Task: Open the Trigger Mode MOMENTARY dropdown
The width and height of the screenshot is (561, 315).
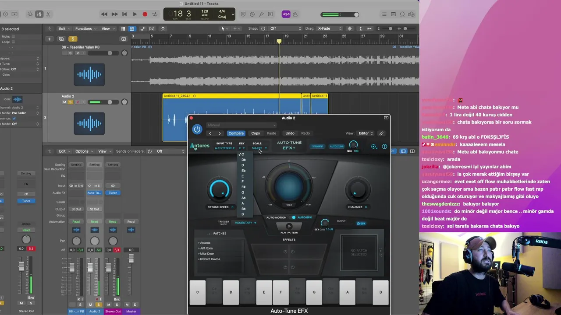Action: point(245,223)
